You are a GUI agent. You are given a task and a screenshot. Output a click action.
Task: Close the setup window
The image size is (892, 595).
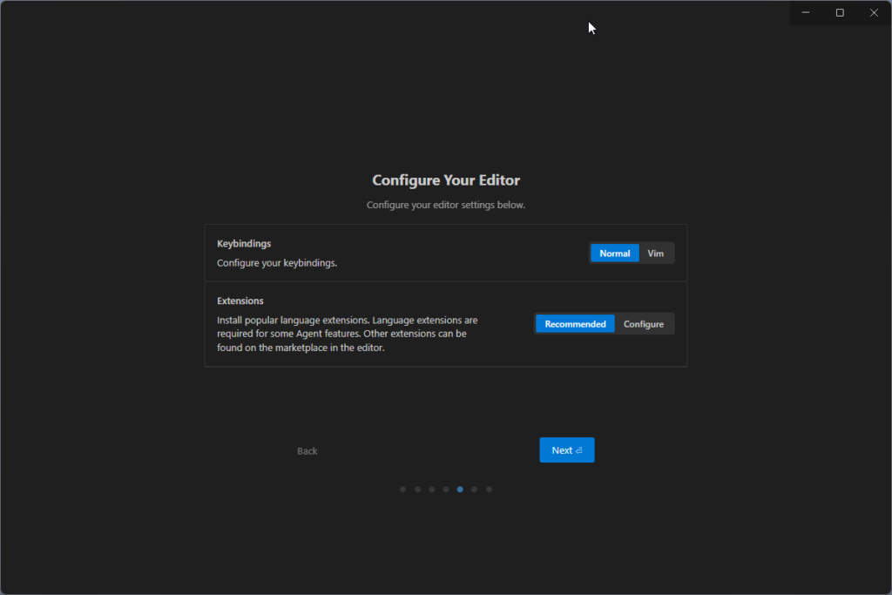pyautogui.click(x=874, y=12)
